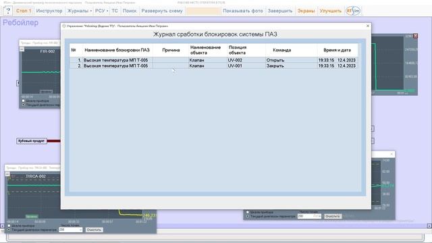
Task: Click 'Очистить' in bottom-right trend
Action: [x=333, y=216]
